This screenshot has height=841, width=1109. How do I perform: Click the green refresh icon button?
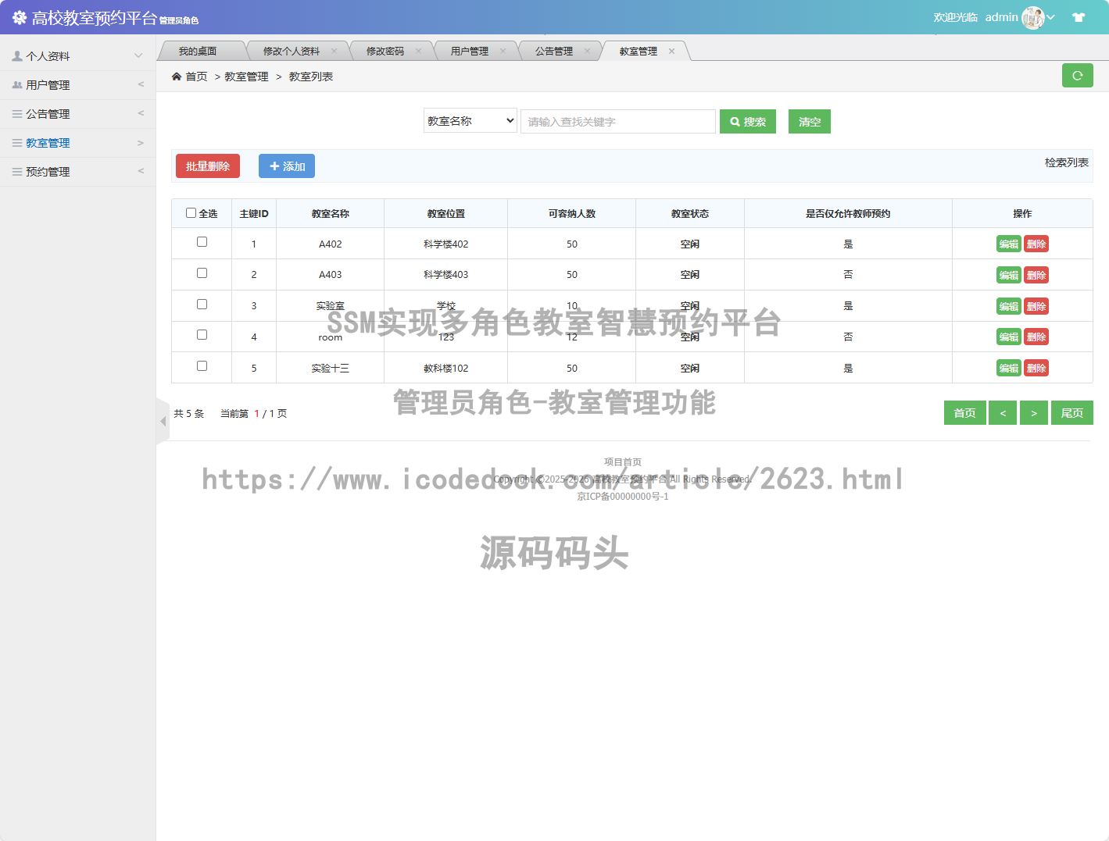click(1077, 76)
